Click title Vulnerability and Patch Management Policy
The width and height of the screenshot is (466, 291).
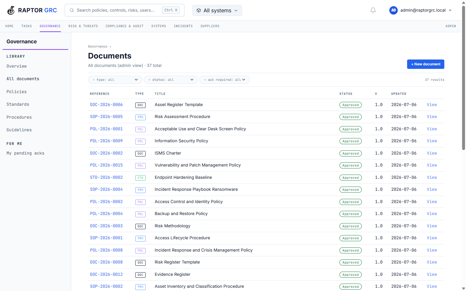coord(198,165)
